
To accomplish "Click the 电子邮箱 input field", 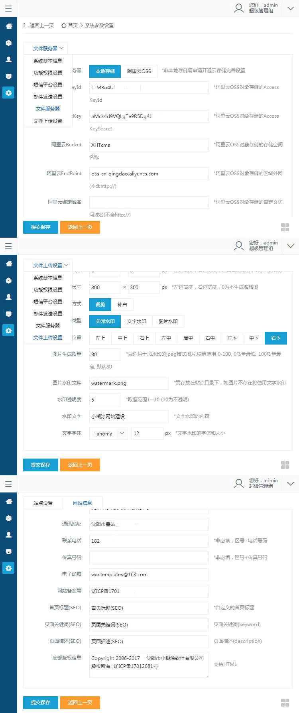I will [x=149, y=574].
